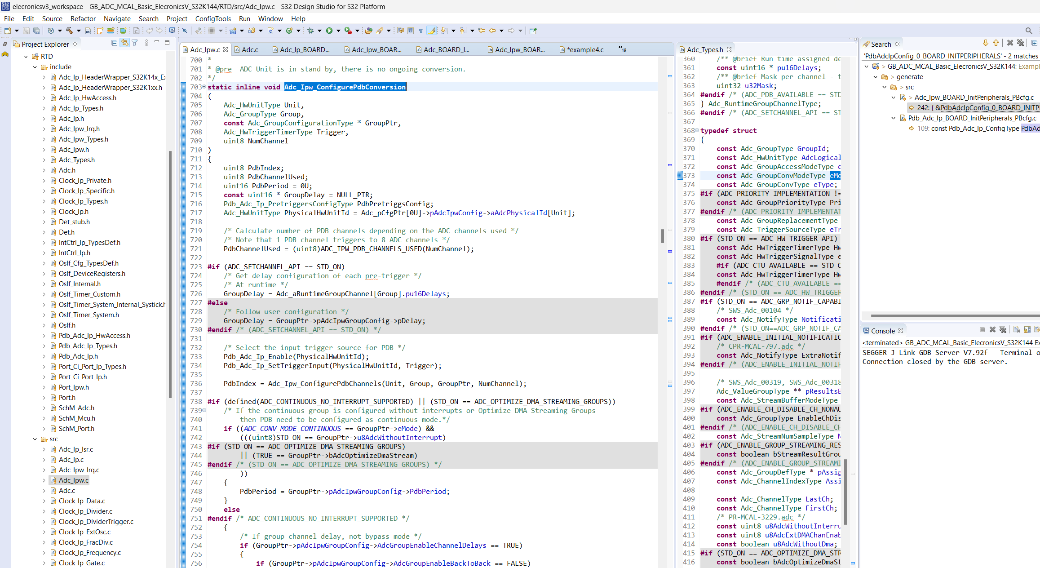Open the ConfigTools menu
1040x568 pixels.
[x=213, y=18]
